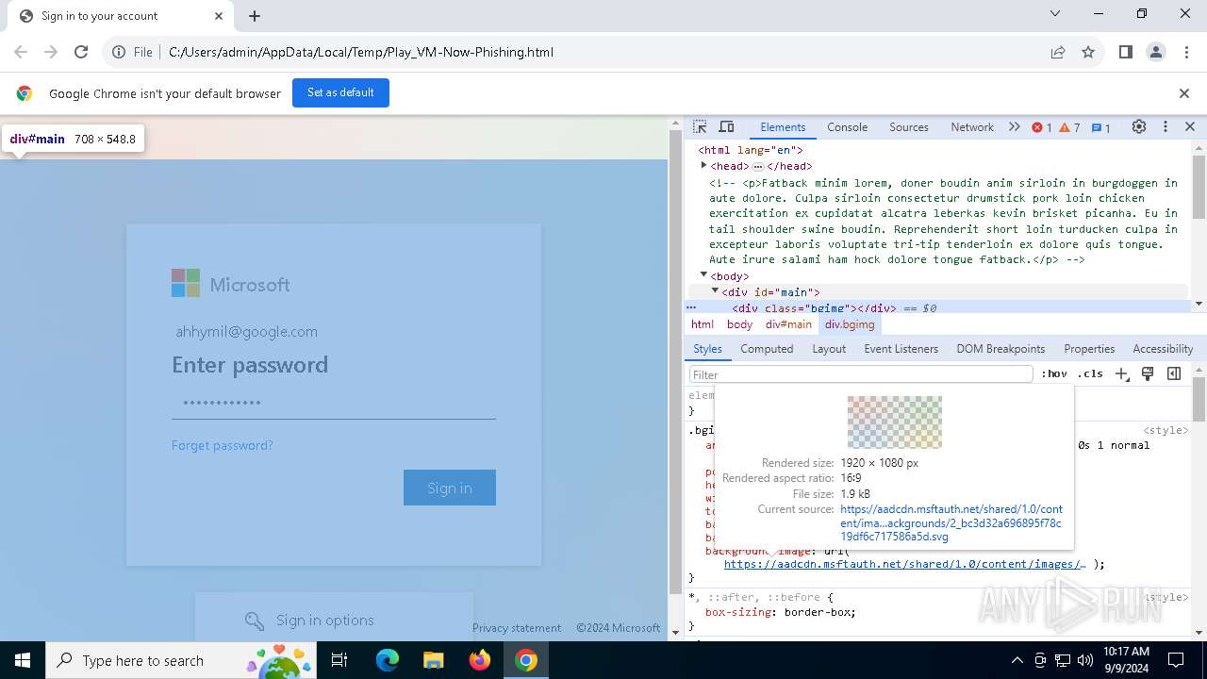Open the Event Listeners tab
Image resolution: width=1207 pixels, height=679 pixels.
901,349
